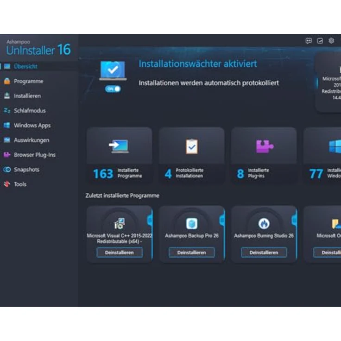The image size is (341, 341).
Task: Open the Auswirkungen section
Action: [32, 140]
